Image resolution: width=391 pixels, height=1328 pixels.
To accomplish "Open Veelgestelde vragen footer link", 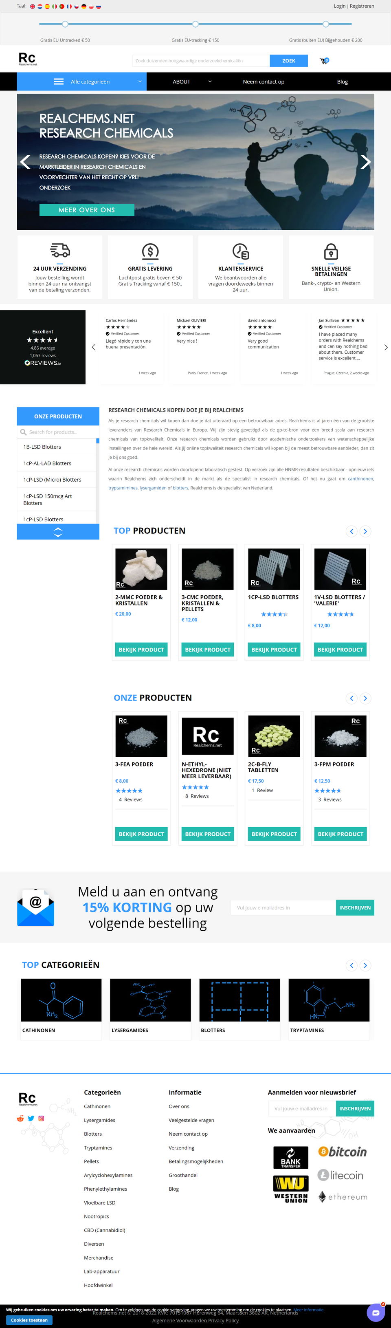I will (191, 1120).
